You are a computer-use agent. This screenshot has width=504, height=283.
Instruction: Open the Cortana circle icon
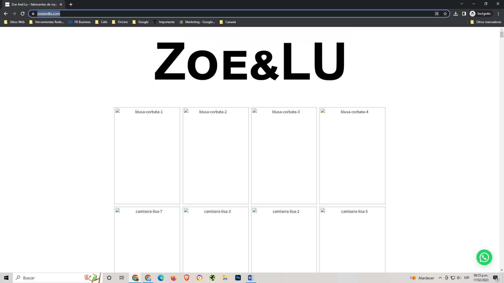tap(109, 278)
